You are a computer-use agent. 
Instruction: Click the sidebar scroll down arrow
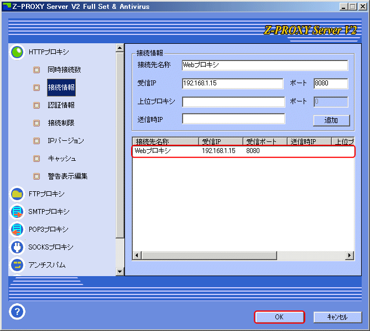pyautogui.click(x=119, y=271)
